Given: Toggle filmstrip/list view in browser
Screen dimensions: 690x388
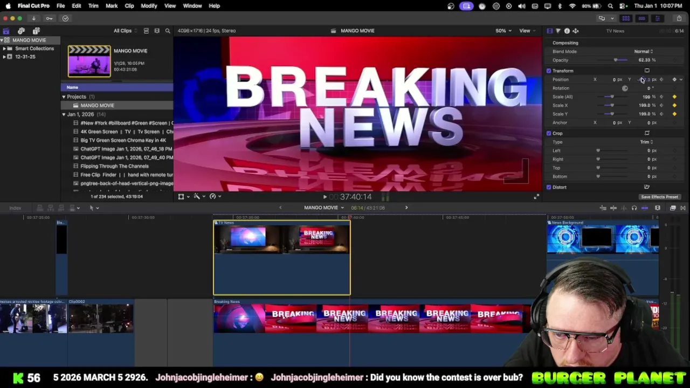Looking at the screenshot, I should [x=146, y=31].
